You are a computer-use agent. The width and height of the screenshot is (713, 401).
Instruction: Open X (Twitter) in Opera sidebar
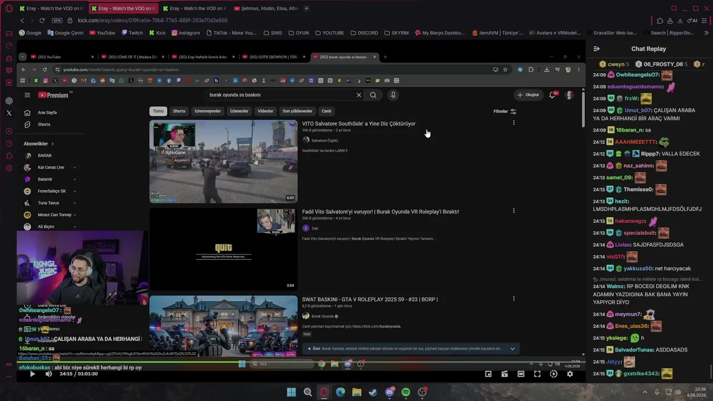pos(9,113)
